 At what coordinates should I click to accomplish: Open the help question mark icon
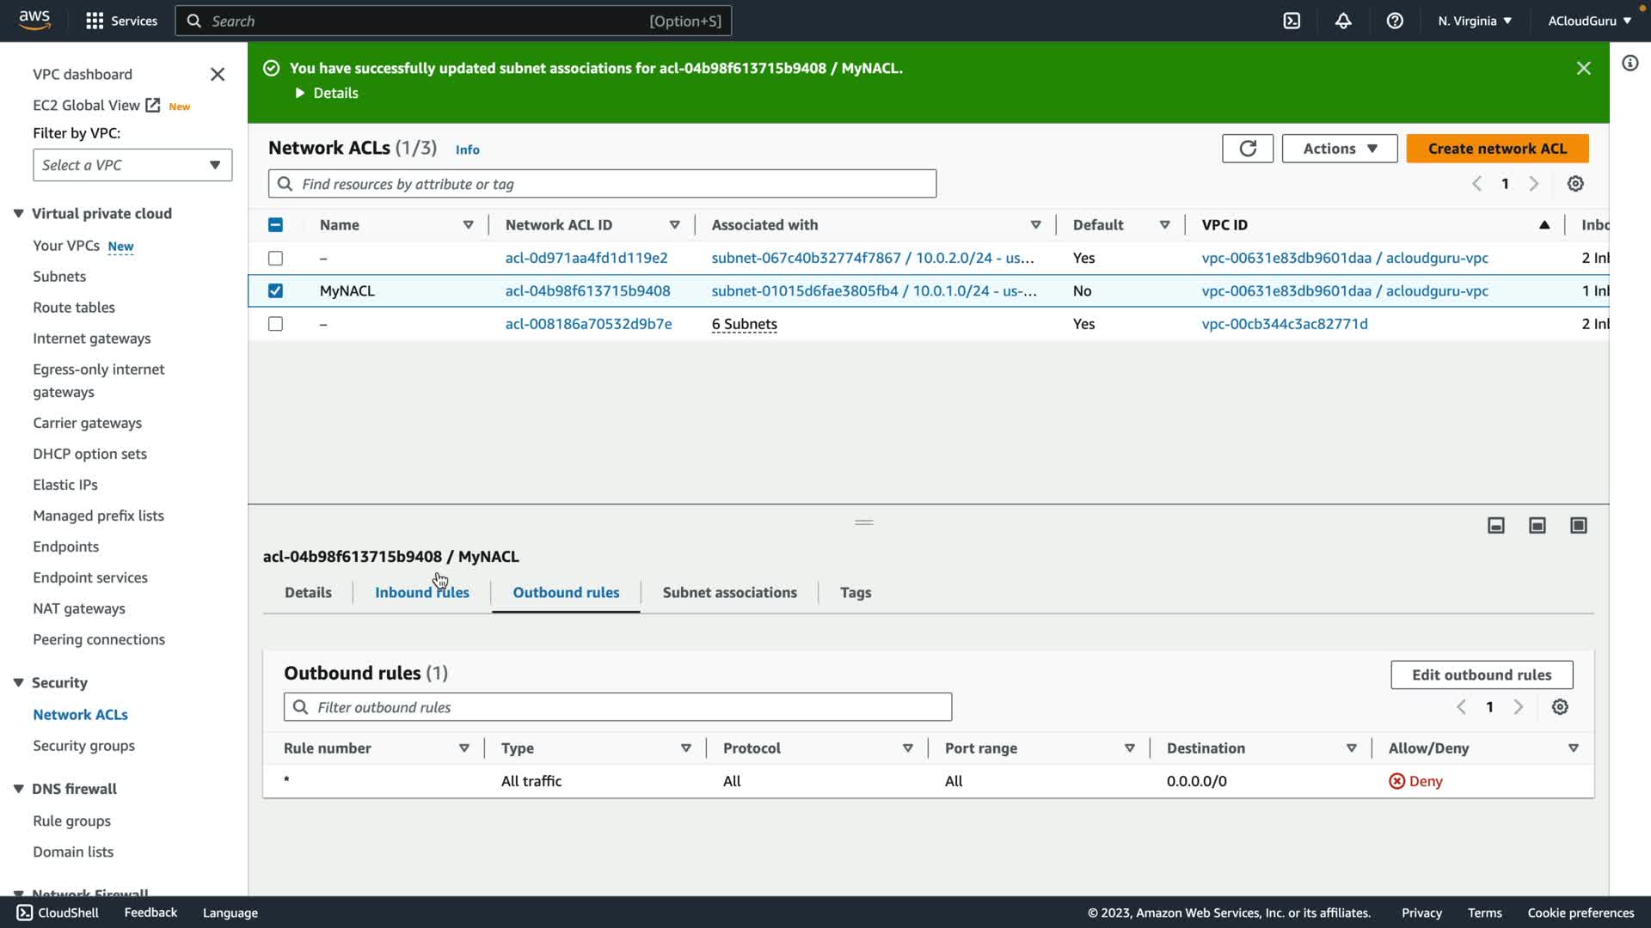point(1395,21)
